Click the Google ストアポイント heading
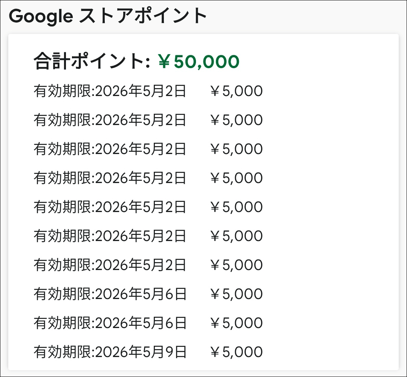Image resolution: width=407 pixels, height=377 pixels. coord(108,16)
